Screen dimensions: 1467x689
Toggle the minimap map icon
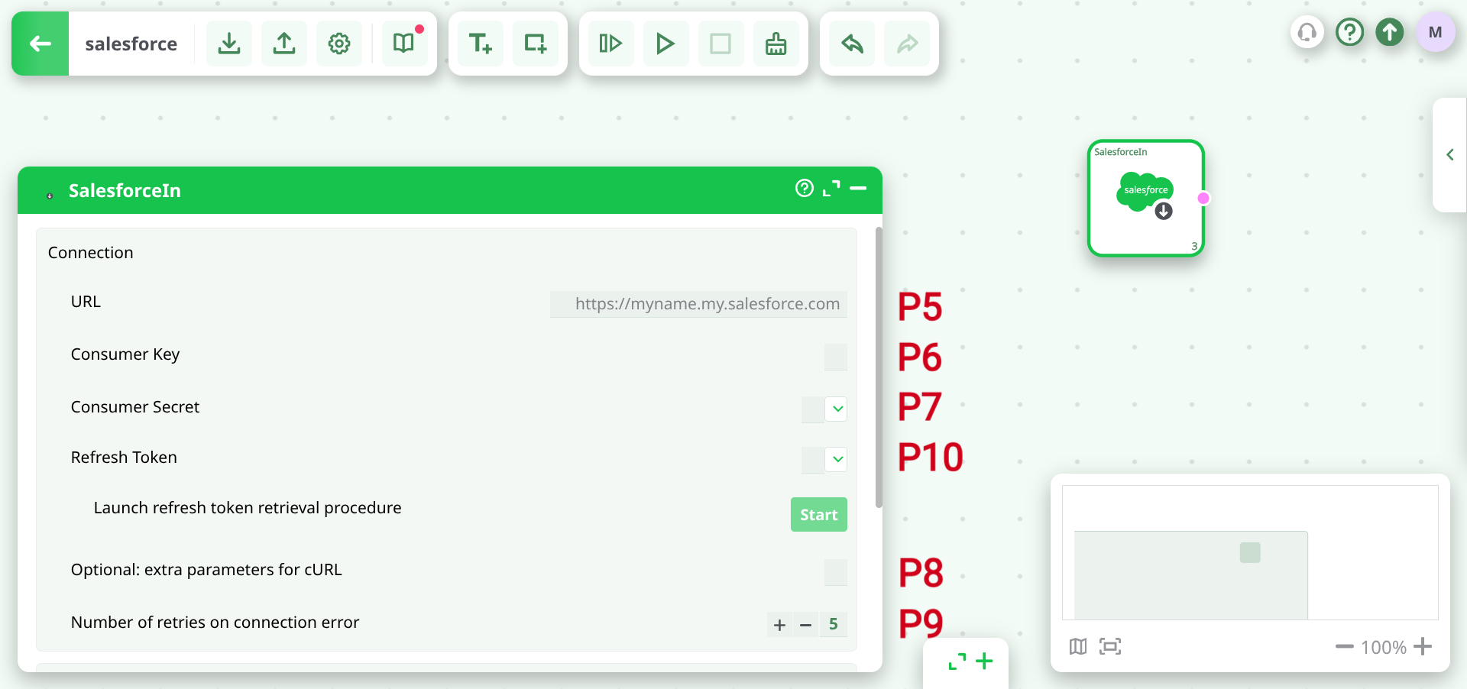[x=1078, y=647]
